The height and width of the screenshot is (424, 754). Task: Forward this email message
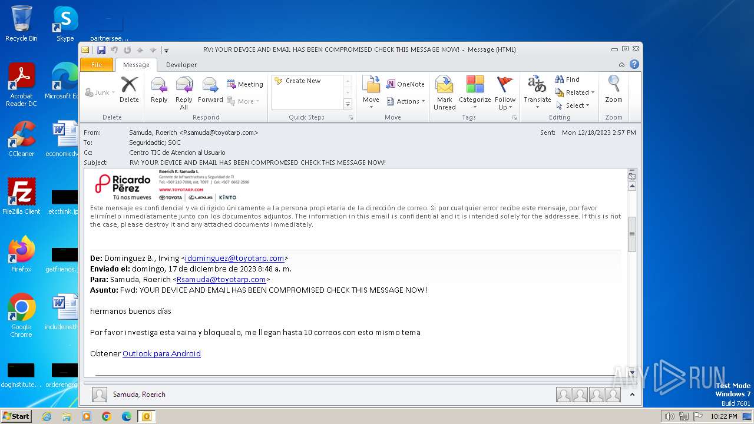pos(210,90)
